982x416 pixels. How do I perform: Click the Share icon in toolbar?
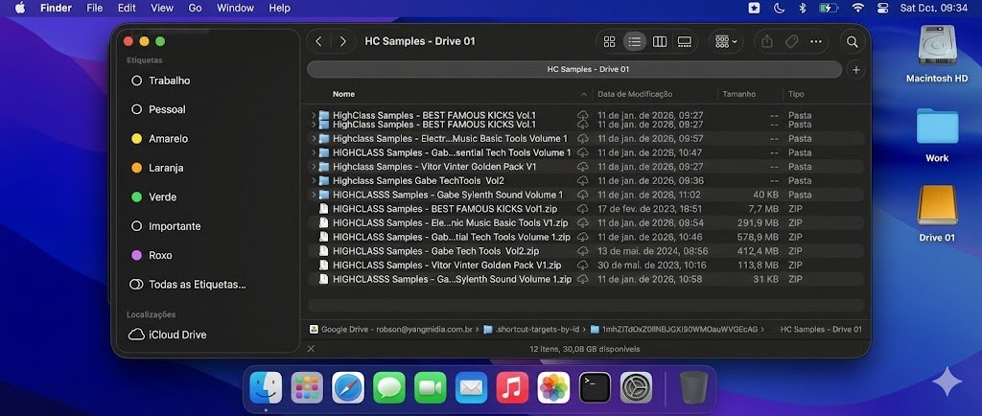point(766,42)
